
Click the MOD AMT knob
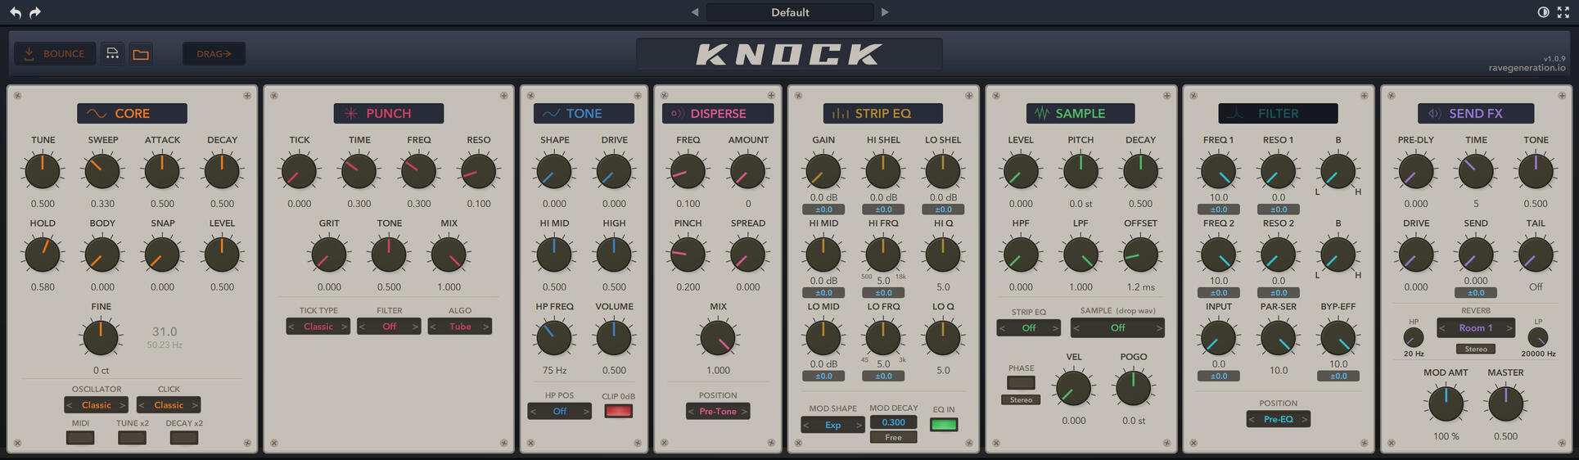(1446, 404)
